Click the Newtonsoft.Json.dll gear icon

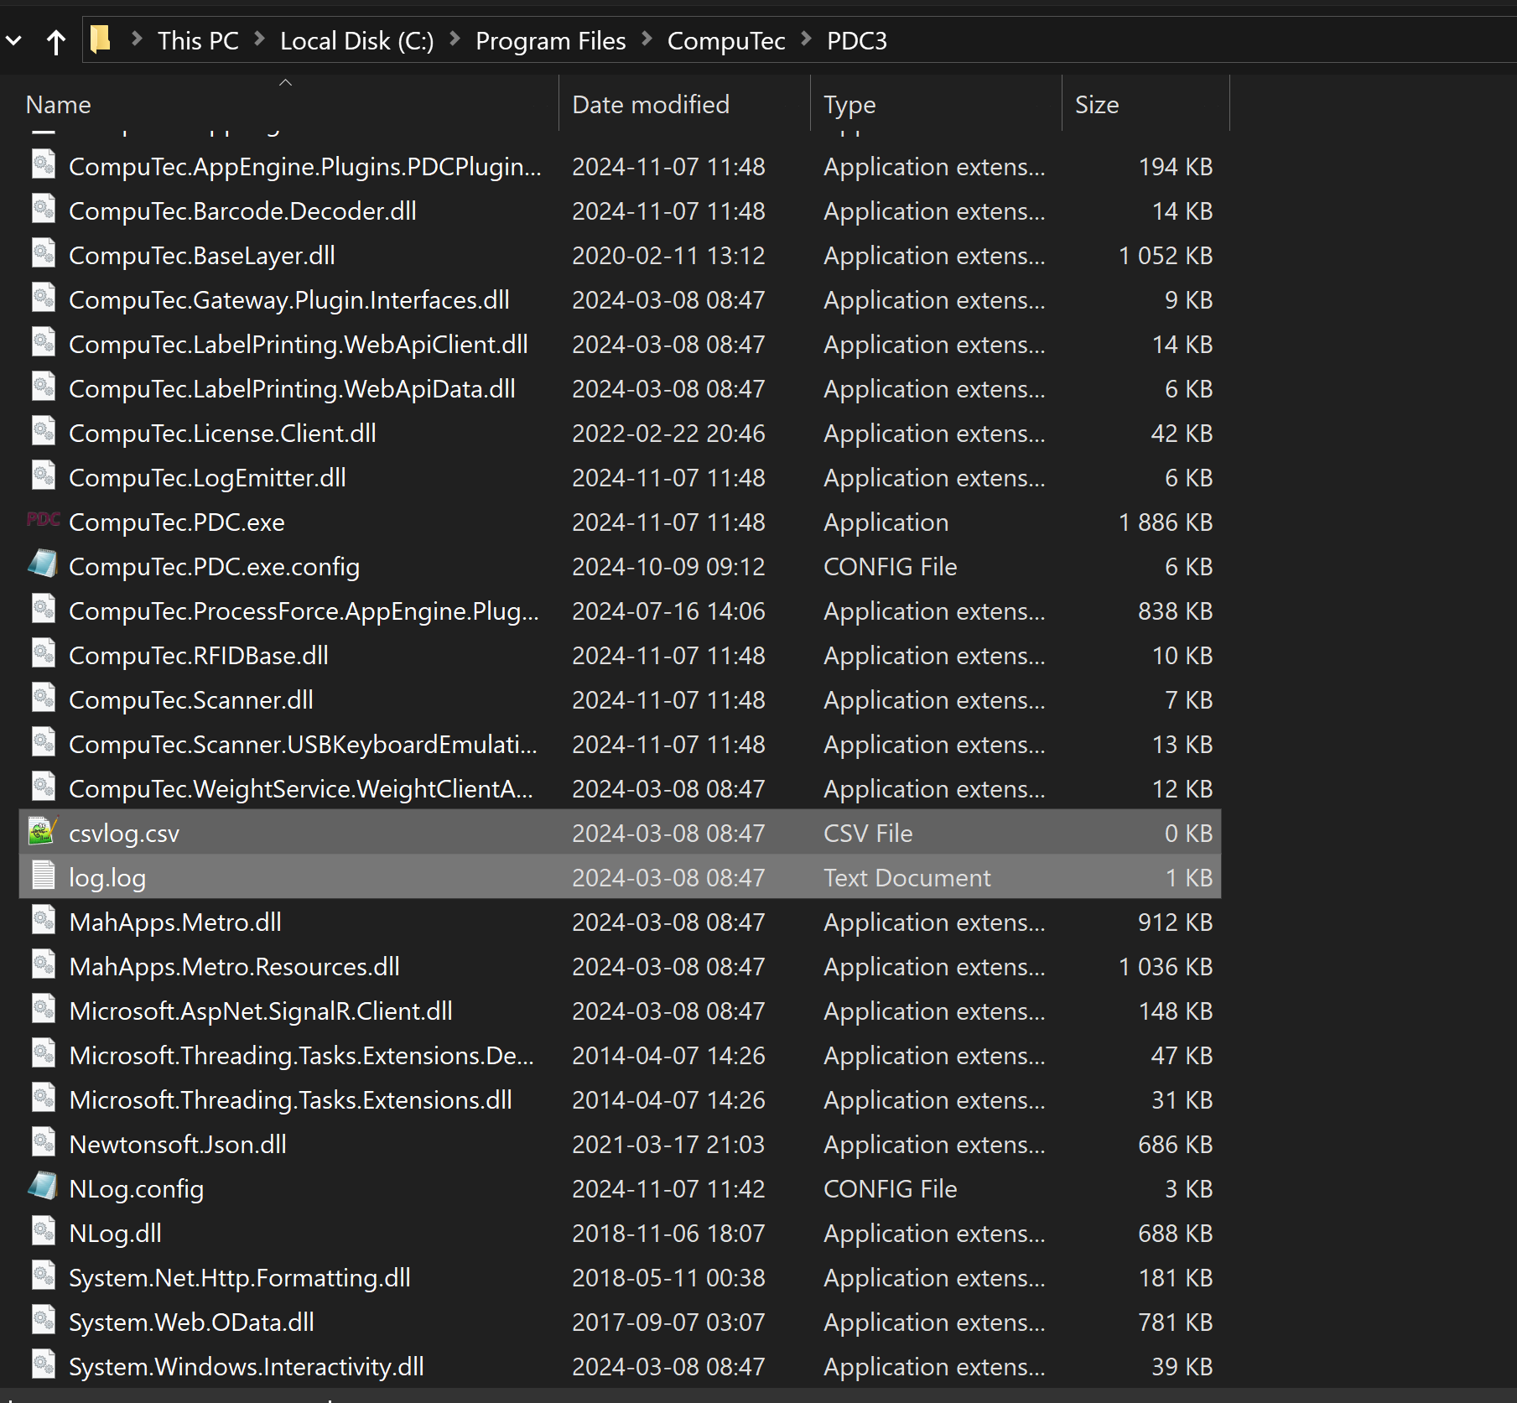tap(43, 1143)
